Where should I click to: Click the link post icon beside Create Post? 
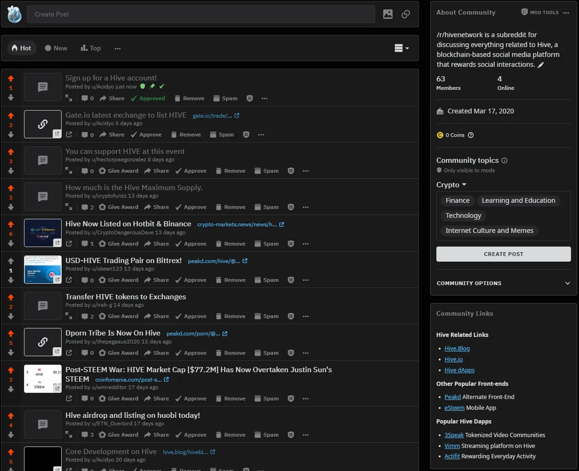click(x=406, y=14)
